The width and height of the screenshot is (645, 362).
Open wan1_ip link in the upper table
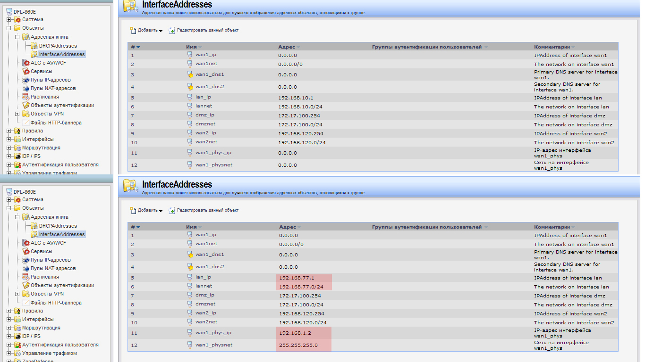pyautogui.click(x=206, y=55)
